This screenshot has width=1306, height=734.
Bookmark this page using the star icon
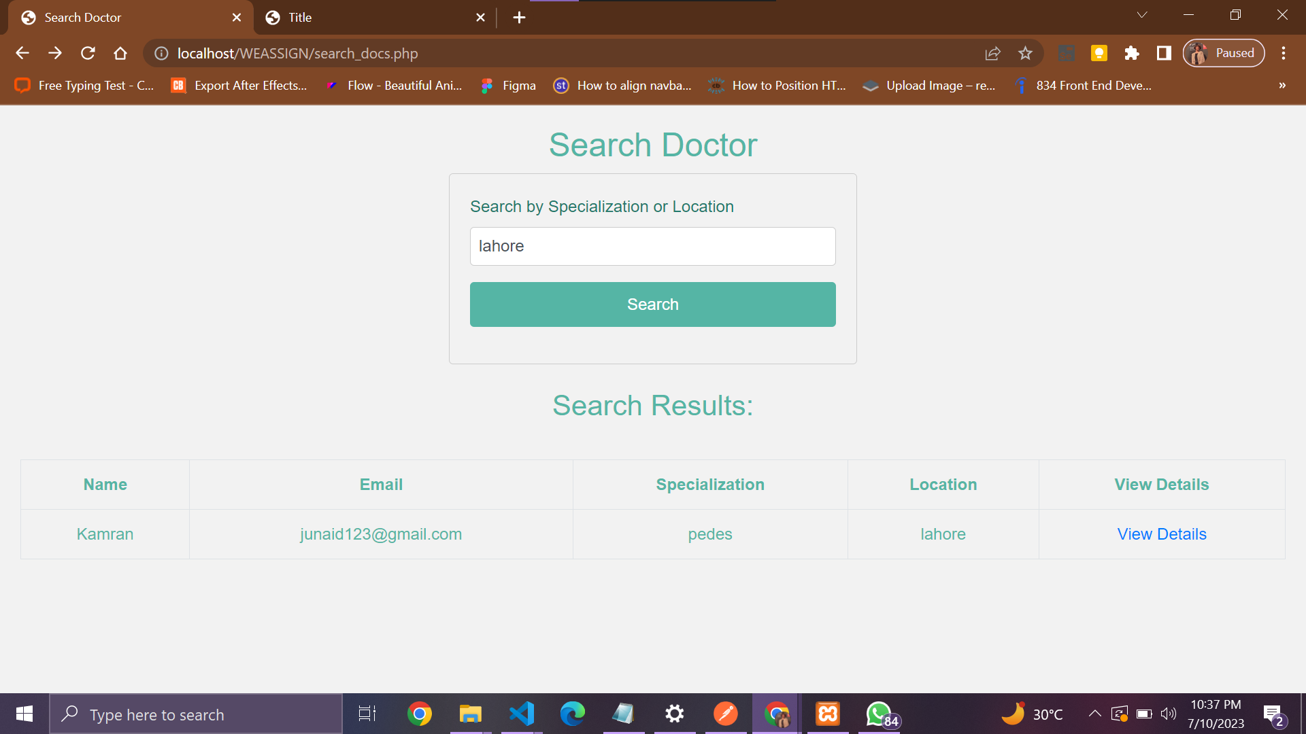click(1025, 53)
